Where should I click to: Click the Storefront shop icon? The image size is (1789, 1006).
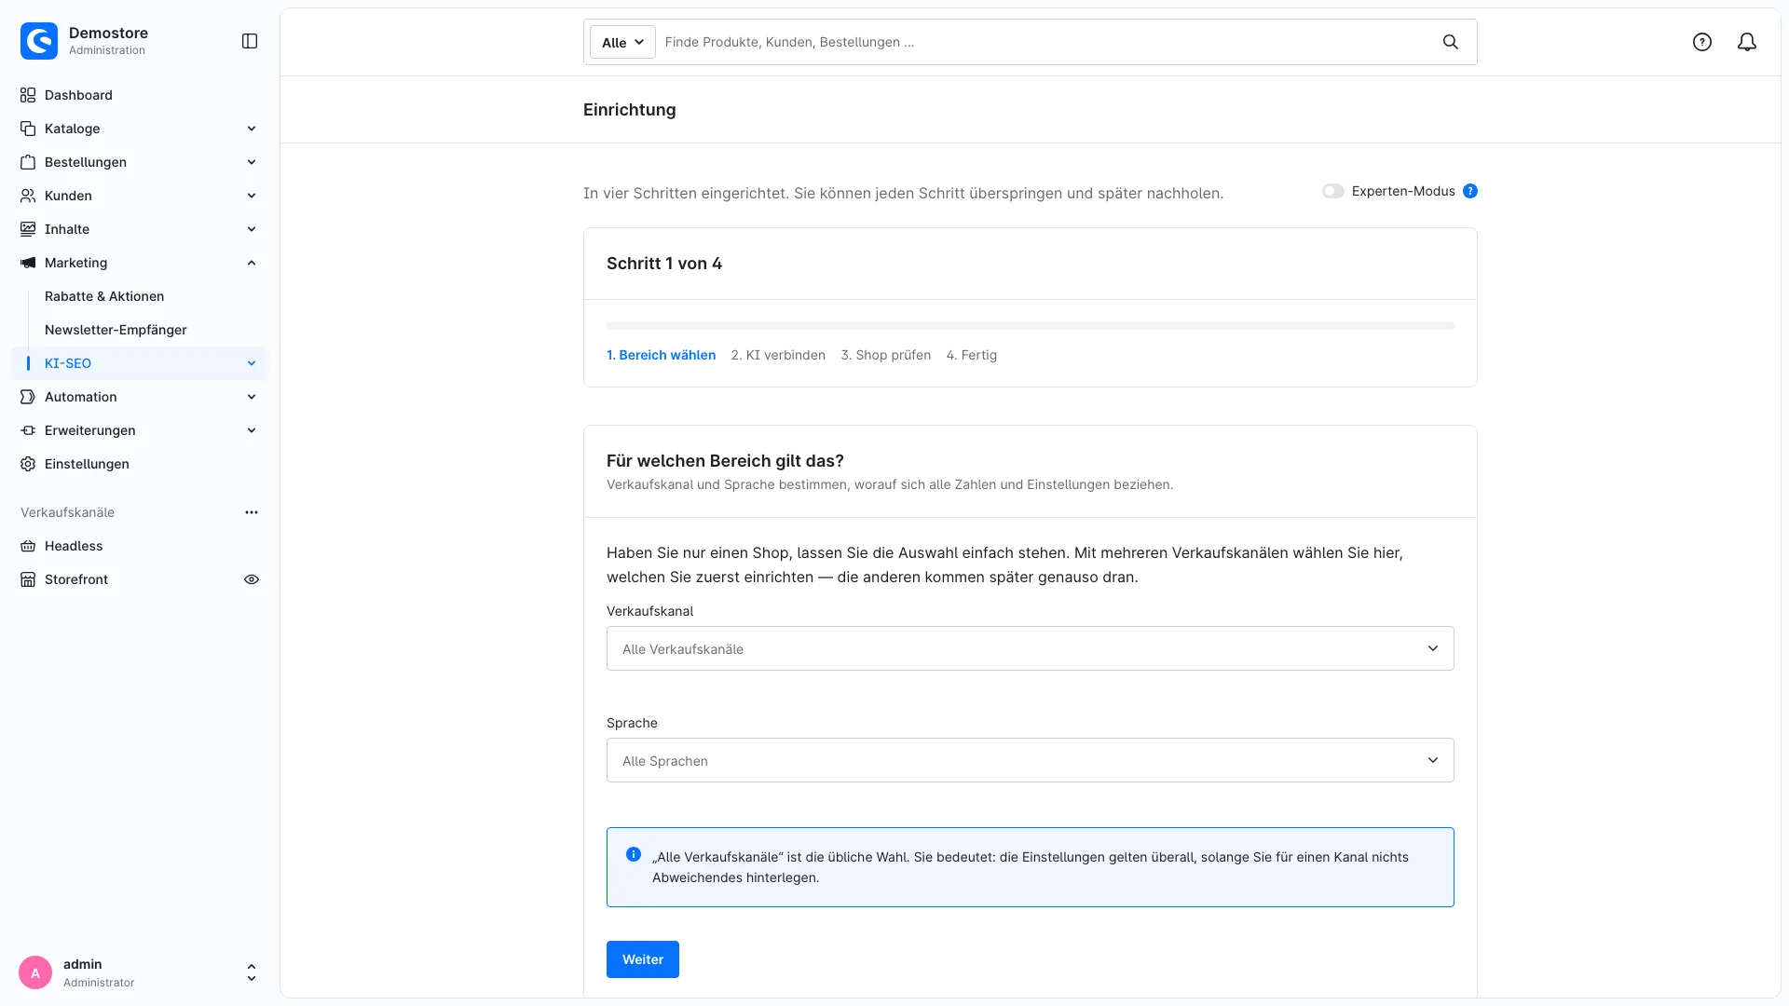pyautogui.click(x=28, y=579)
